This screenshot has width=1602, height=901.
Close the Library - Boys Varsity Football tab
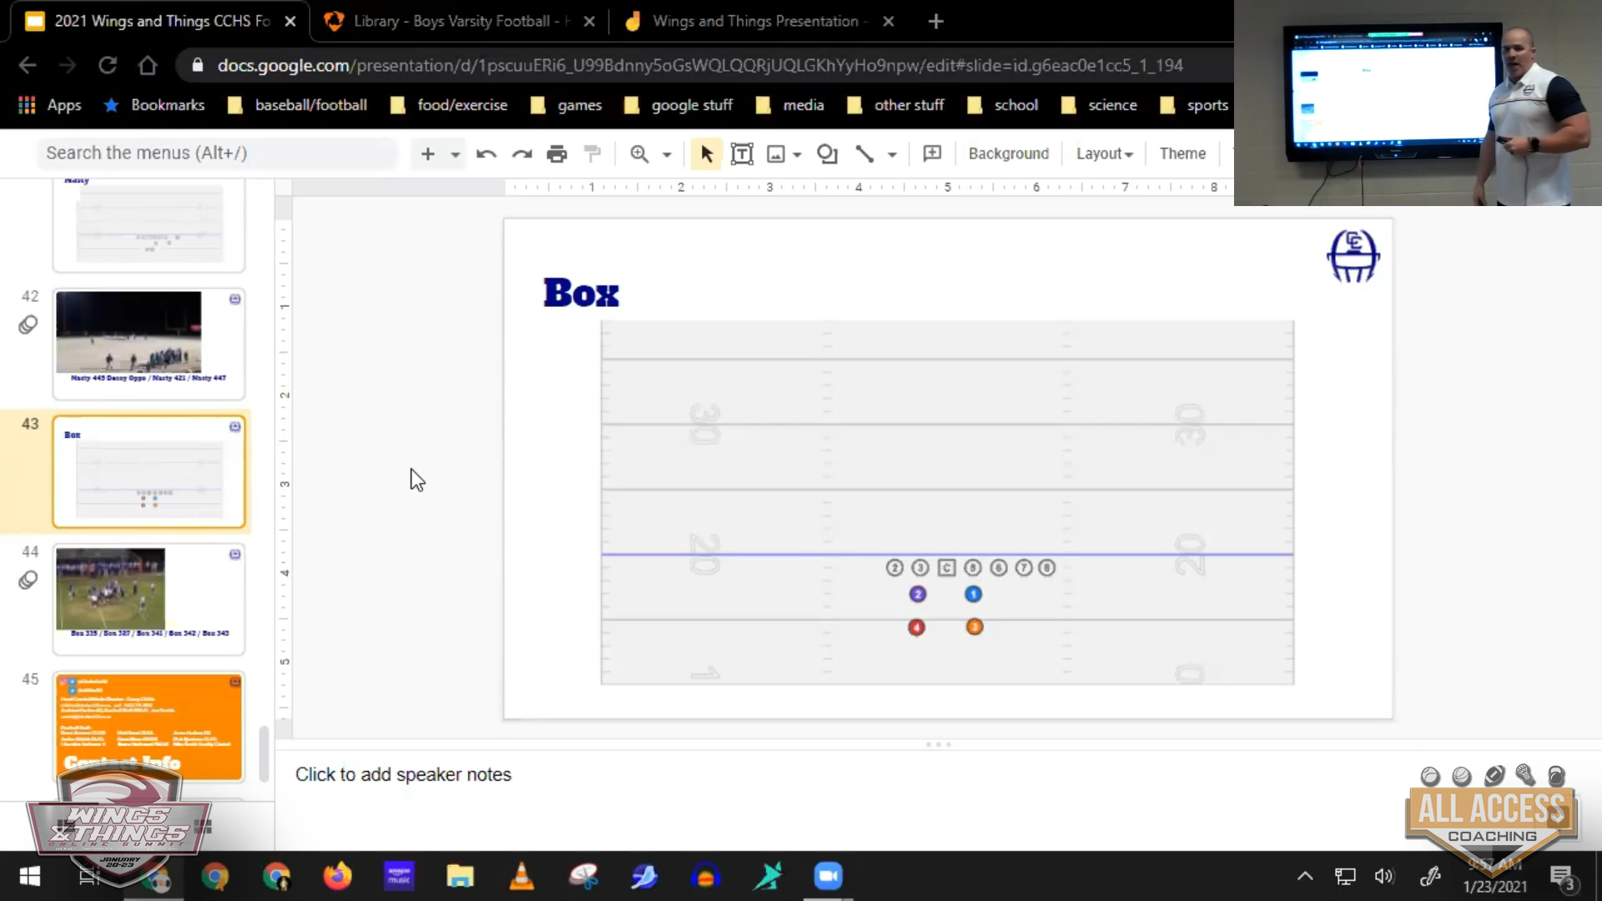[x=589, y=22]
